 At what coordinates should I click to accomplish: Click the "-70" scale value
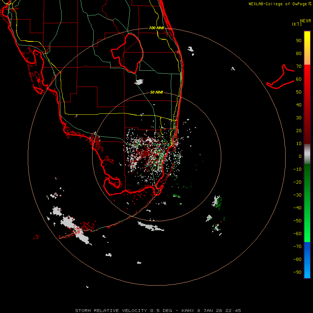point(297,247)
